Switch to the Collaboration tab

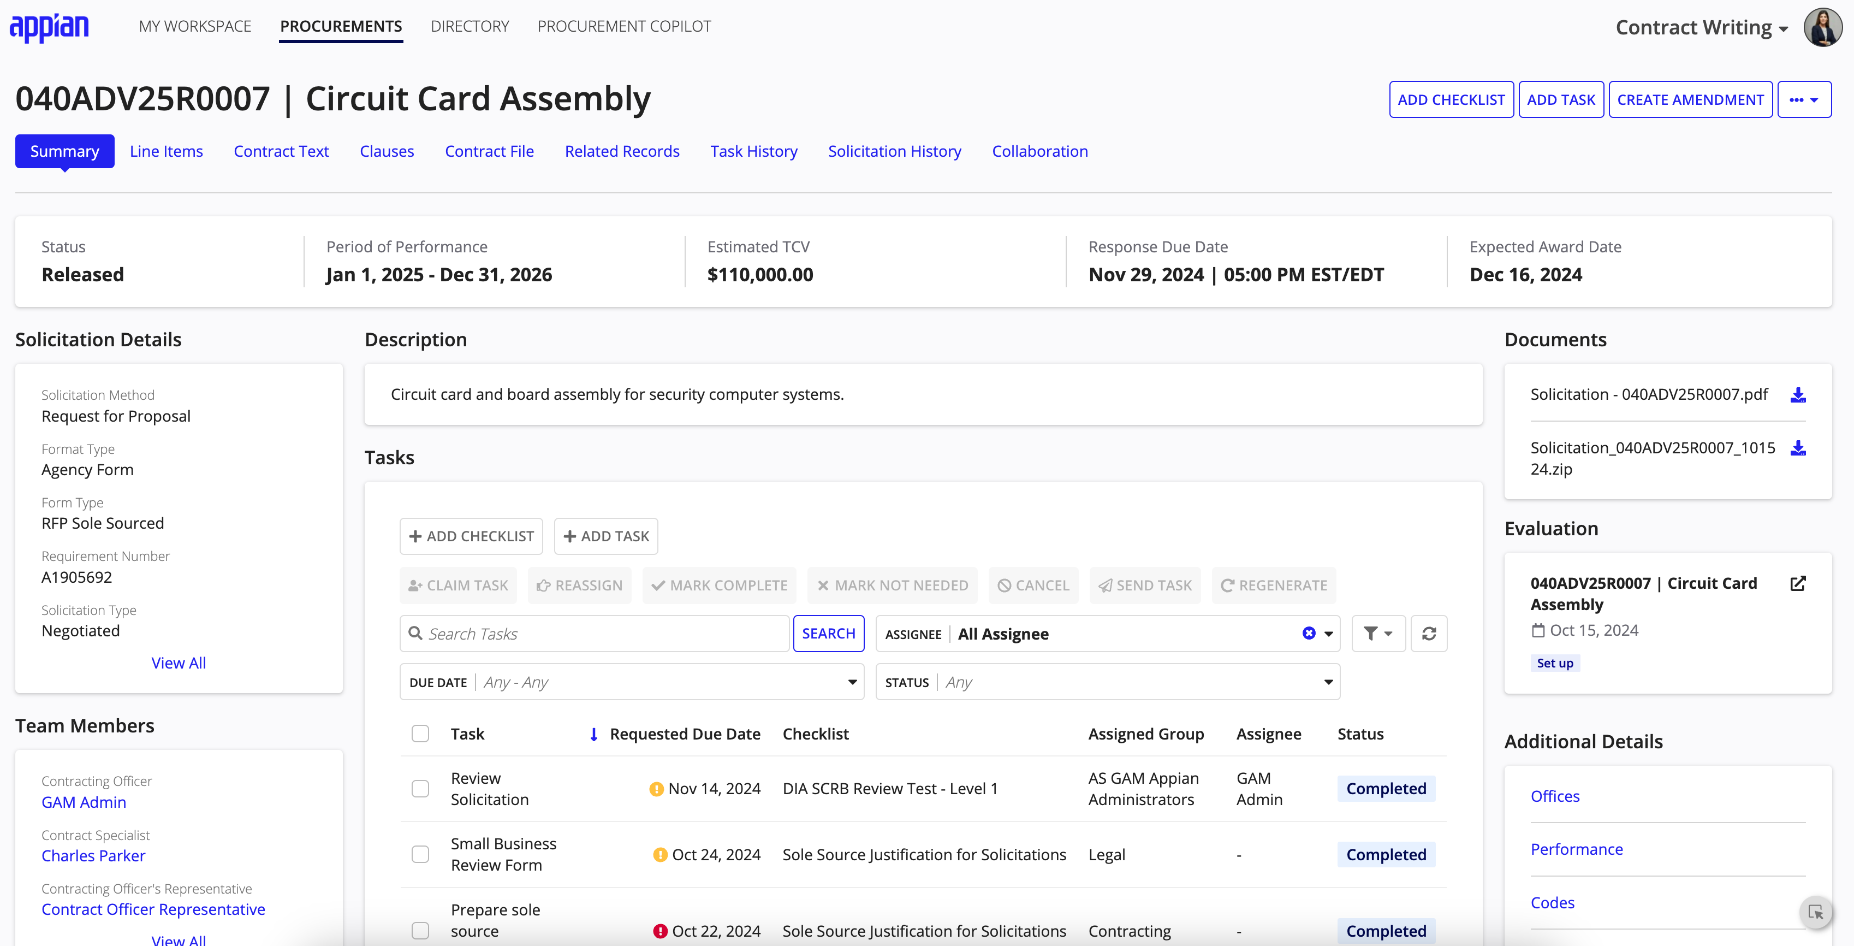tap(1039, 151)
